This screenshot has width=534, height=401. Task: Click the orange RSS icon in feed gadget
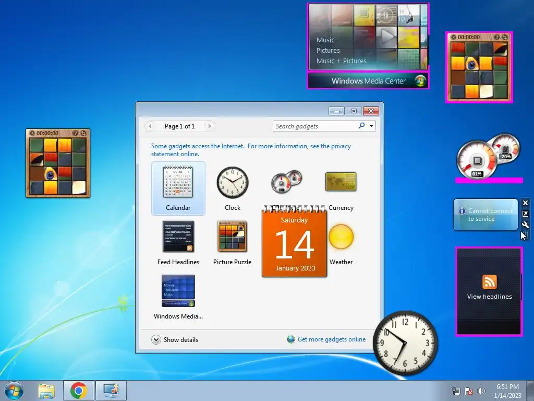pyautogui.click(x=489, y=282)
